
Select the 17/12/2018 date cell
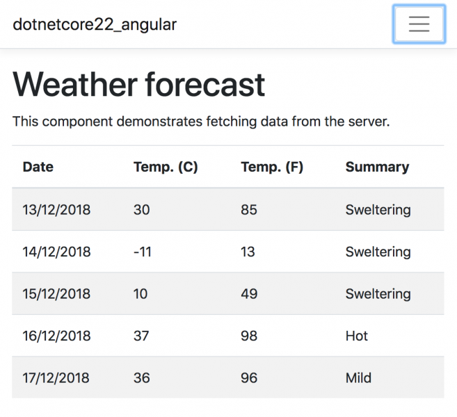click(56, 377)
